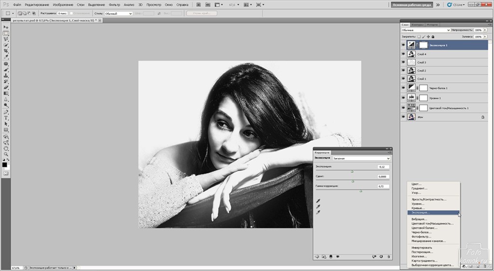
Task: Click the black point eyedropper in Exposure panel
Action: click(318, 200)
